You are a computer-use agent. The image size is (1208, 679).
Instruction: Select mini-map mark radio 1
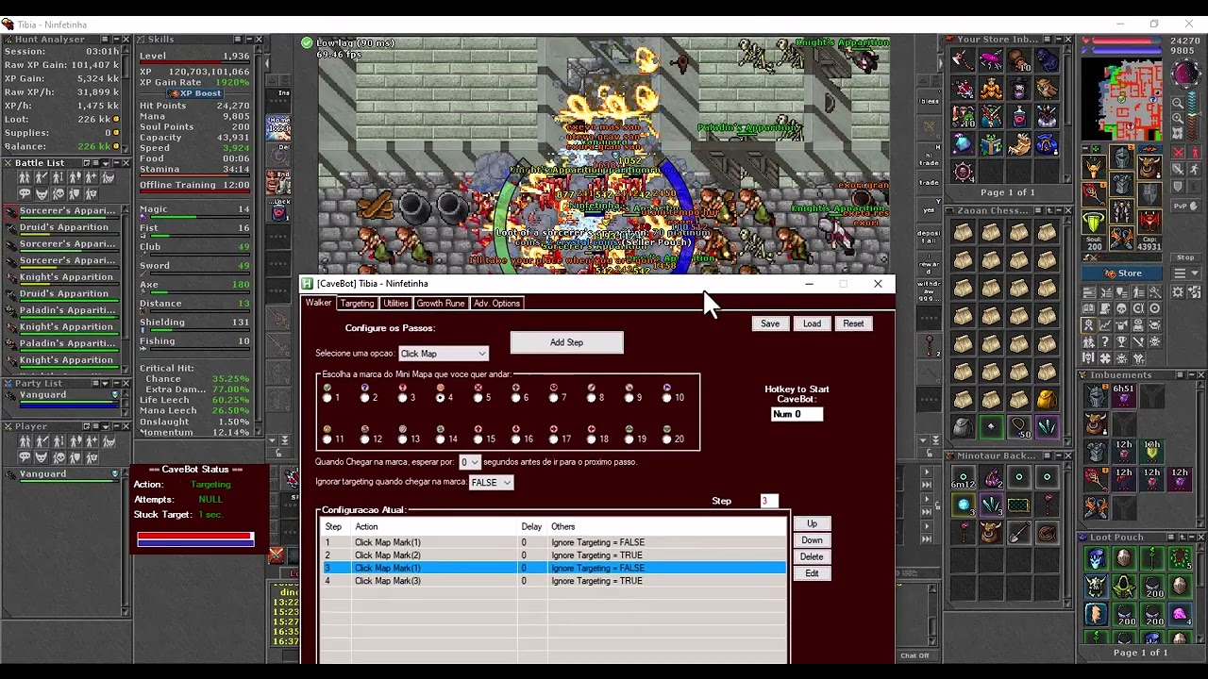coord(327,398)
